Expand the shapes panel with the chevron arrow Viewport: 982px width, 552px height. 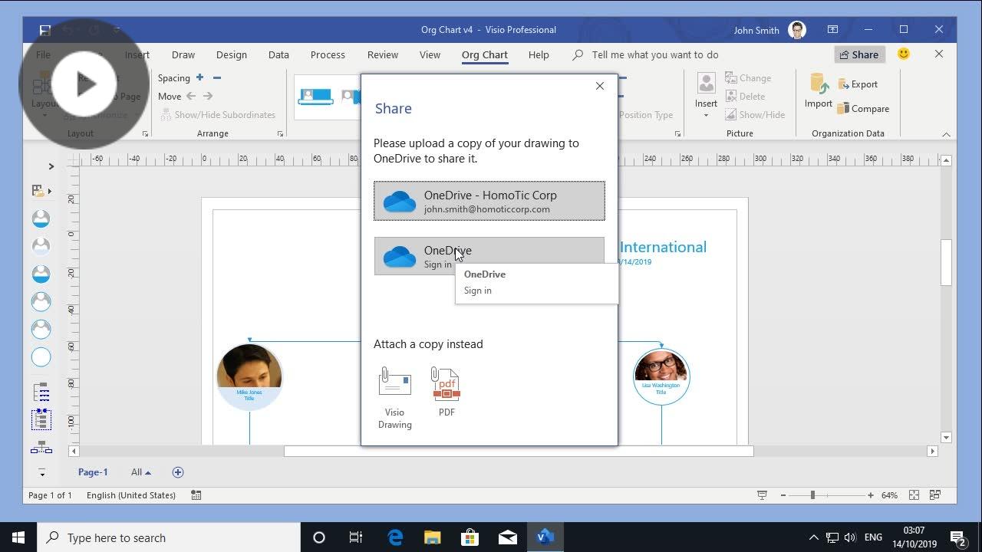[51, 166]
